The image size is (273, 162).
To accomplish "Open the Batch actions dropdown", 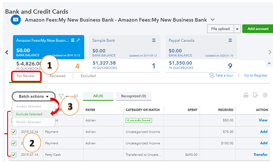I will 34,96.
